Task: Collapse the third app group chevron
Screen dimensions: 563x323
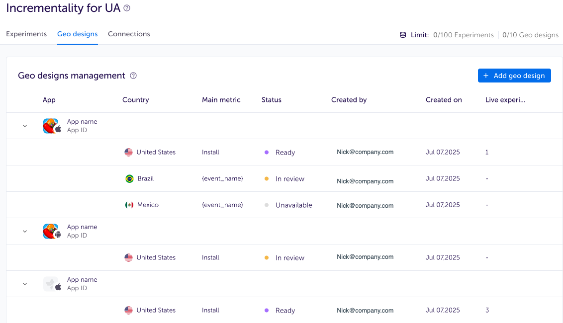Action: pos(25,284)
